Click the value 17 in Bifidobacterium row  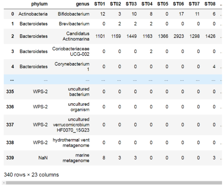[x=181, y=14]
